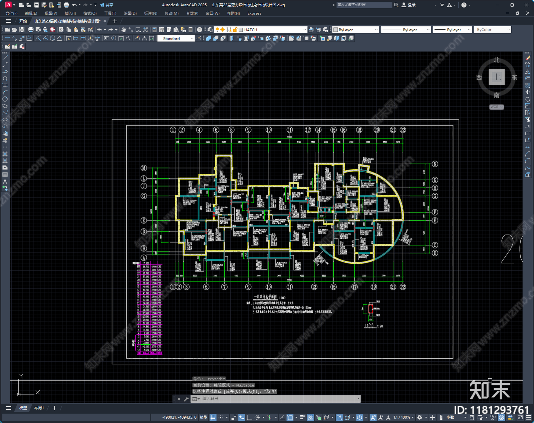This screenshot has width=534, height=423.
Task: Click the 共享 share button
Action: pyautogui.click(x=106, y=5)
